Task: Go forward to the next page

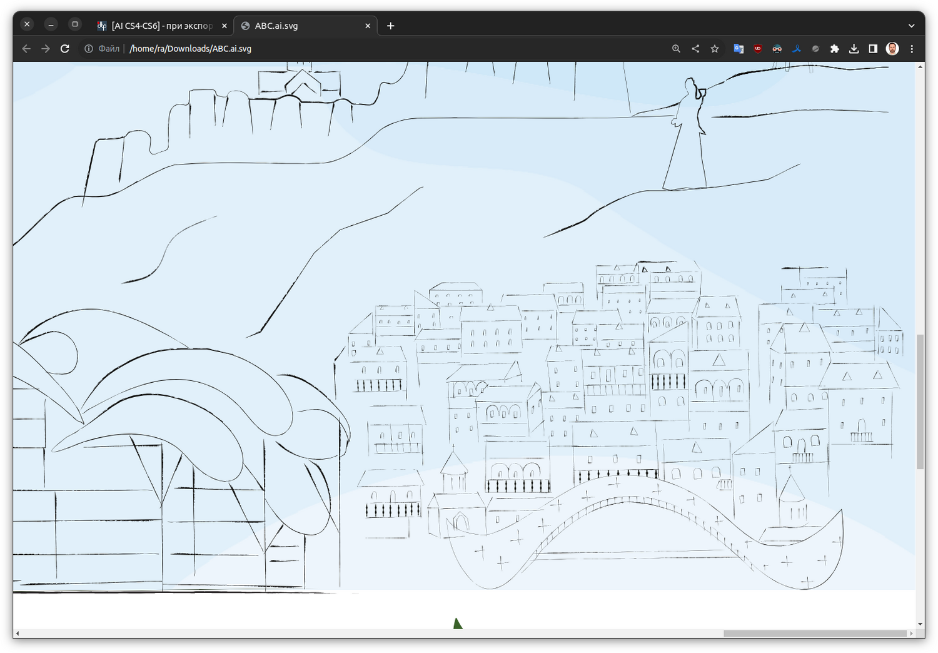Action: 46,49
